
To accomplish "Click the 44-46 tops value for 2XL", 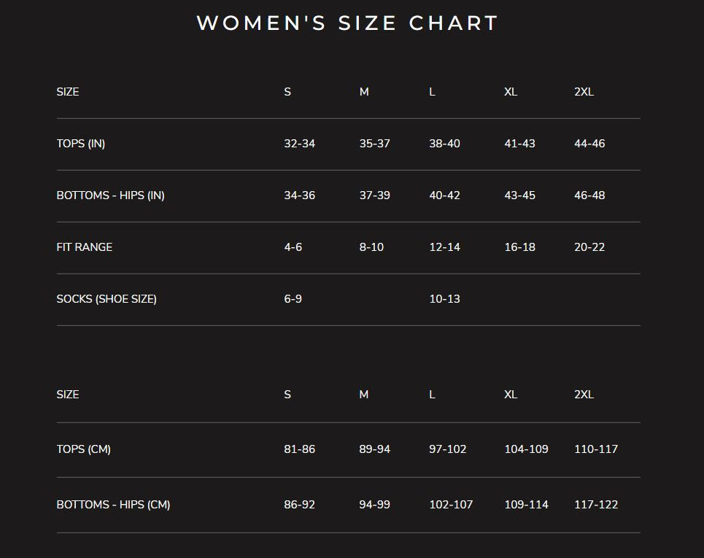I will pos(589,144).
